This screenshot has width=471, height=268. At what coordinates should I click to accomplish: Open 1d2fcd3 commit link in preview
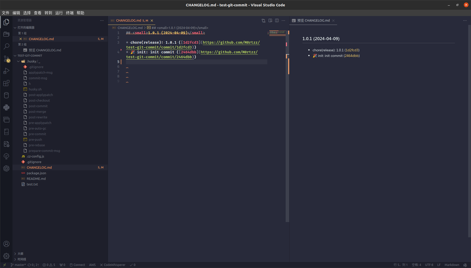[352, 50]
